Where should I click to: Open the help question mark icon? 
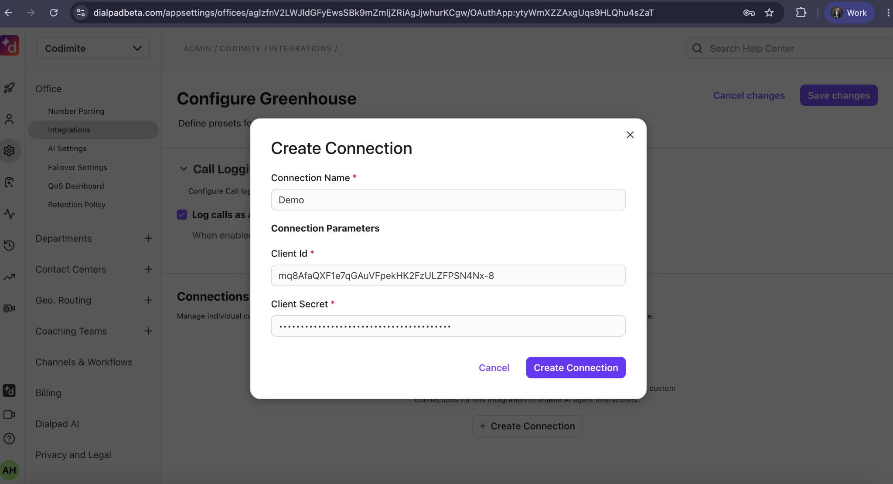coord(9,439)
